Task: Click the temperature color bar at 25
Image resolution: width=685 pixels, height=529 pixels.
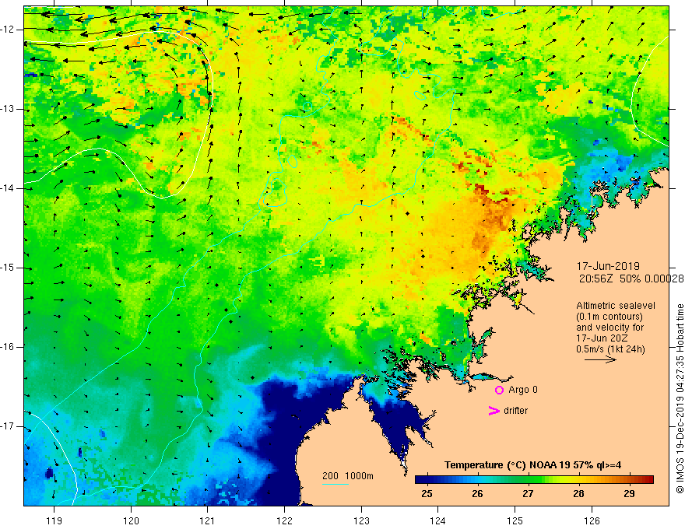Action: pos(427,480)
